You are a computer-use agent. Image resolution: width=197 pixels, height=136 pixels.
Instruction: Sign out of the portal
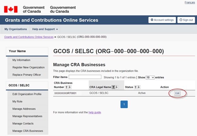186,20
